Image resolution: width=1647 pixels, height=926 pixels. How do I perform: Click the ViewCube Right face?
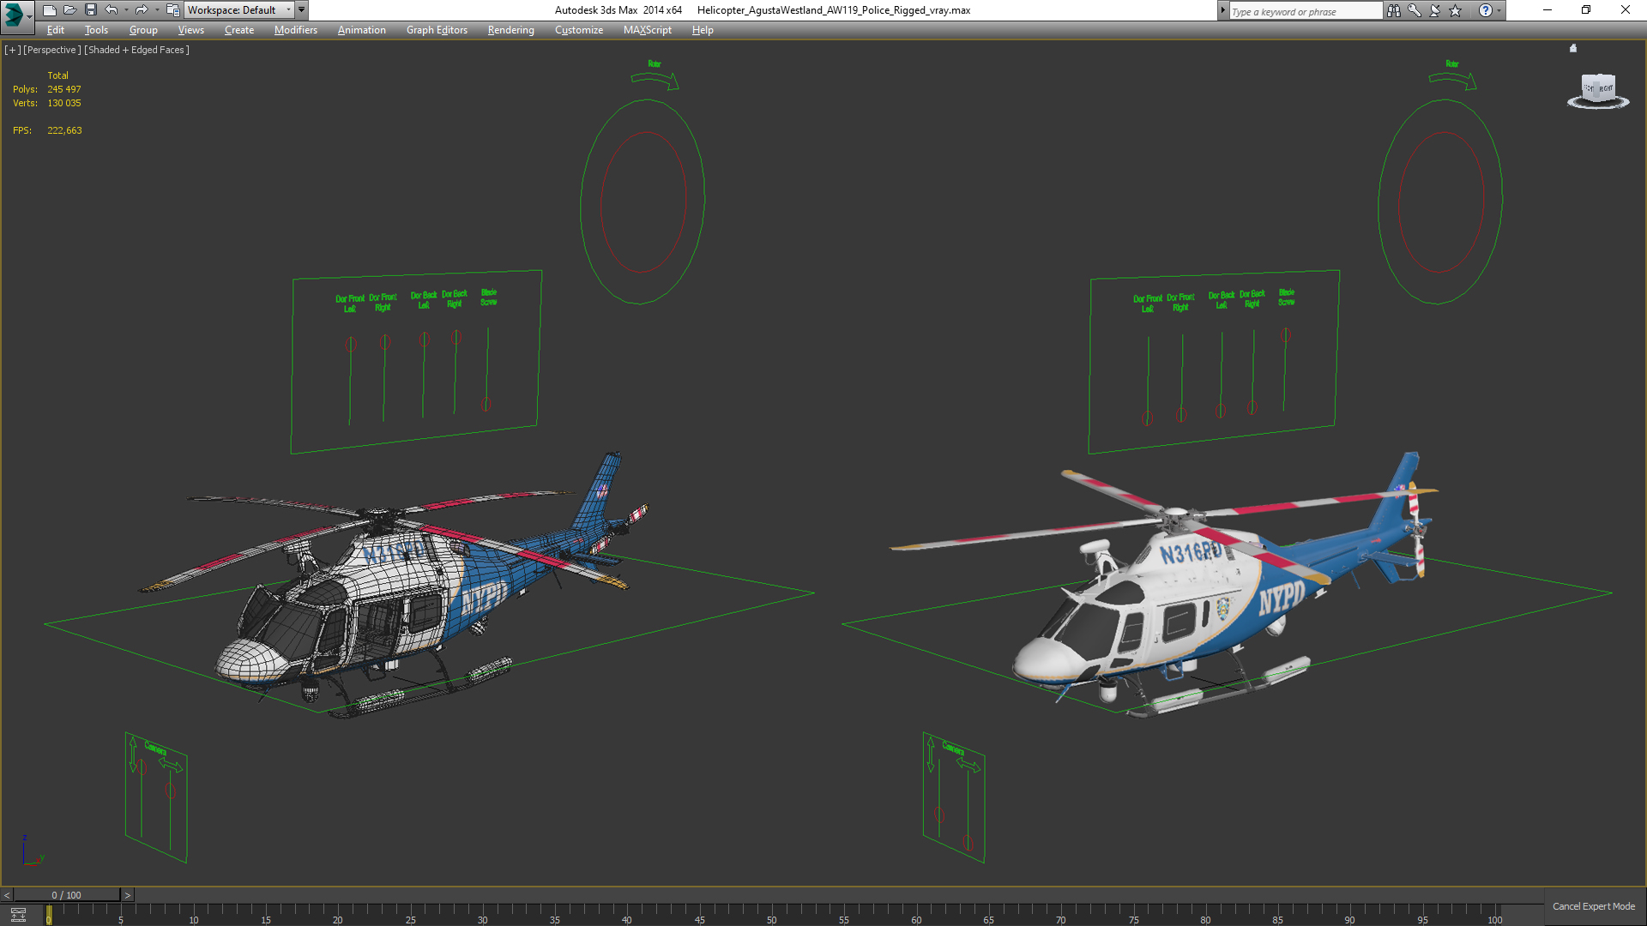coord(1606,88)
